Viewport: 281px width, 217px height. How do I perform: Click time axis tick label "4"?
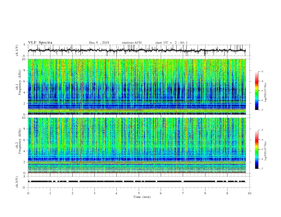(x=117, y=193)
